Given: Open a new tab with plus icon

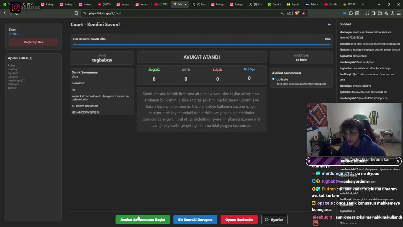Looking at the screenshot, I should click(x=363, y=4).
